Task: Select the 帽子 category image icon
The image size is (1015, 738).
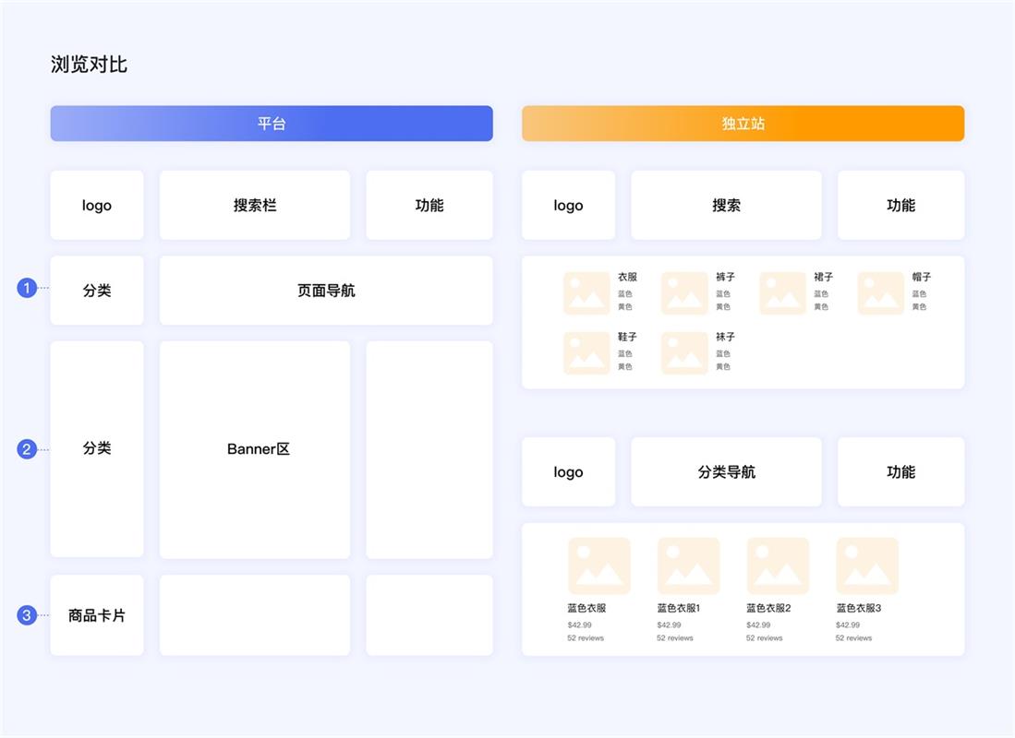Action: coord(880,293)
